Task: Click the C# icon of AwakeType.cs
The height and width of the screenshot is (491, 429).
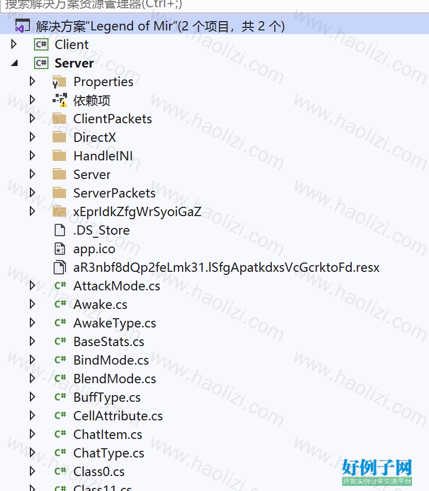Action: 60,322
